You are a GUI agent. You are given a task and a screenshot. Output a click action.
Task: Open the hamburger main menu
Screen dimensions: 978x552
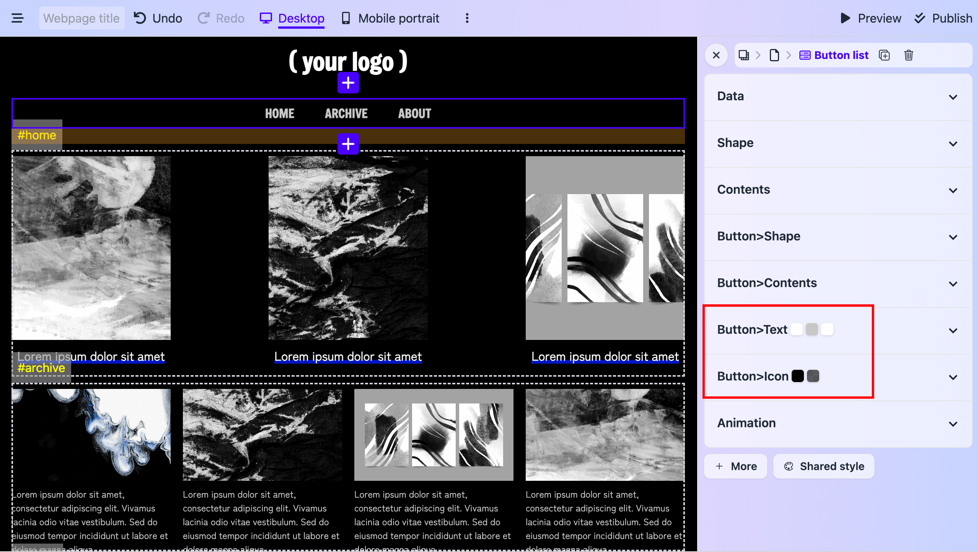(x=18, y=18)
